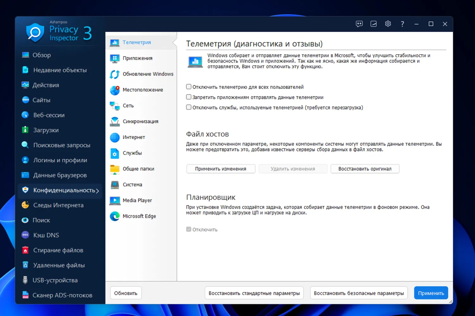This screenshot has height=316, width=475.
Task: Click the Стирание файлов shredder icon
Action: [25, 250]
